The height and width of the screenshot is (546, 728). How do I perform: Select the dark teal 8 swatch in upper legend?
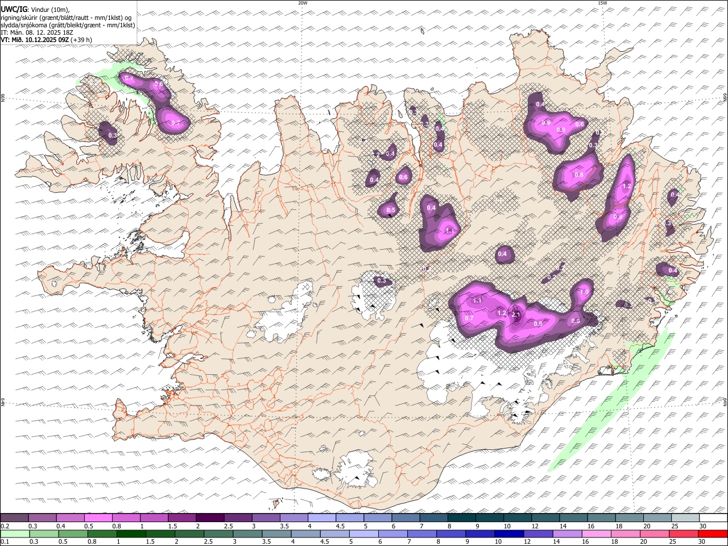coord(462,518)
